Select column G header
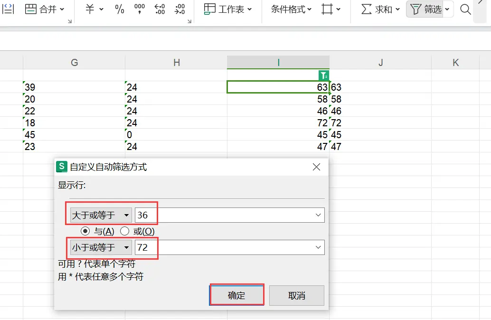The image size is (491, 320). point(74,62)
